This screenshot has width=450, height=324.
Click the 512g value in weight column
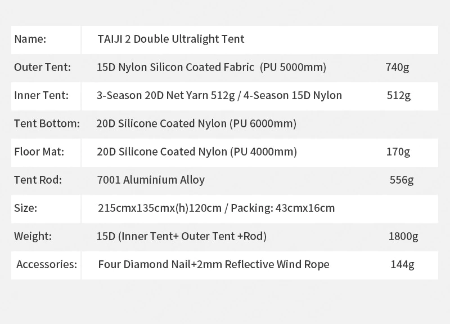coord(398,95)
